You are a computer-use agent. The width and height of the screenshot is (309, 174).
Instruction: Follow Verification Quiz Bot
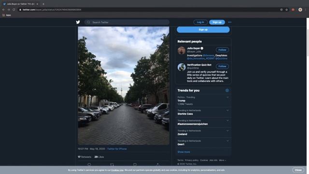coord(222,66)
